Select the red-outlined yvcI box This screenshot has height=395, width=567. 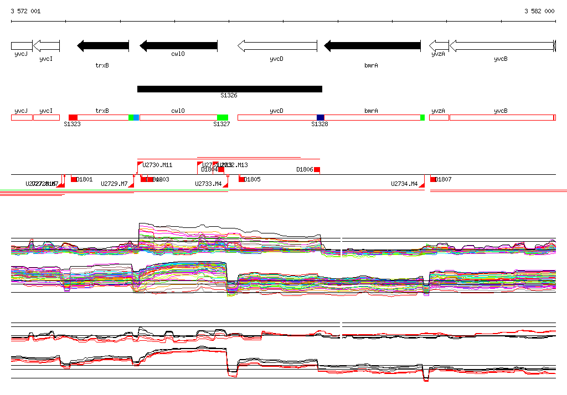(x=47, y=117)
